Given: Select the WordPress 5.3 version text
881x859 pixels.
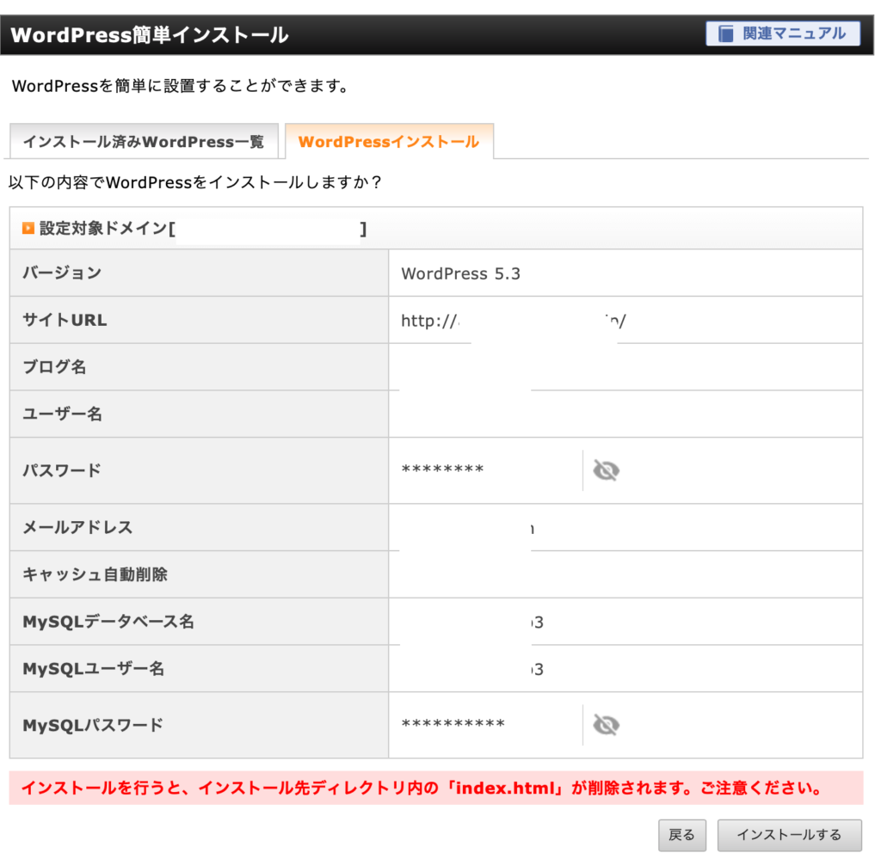Looking at the screenshot, I should click(461, 273).
